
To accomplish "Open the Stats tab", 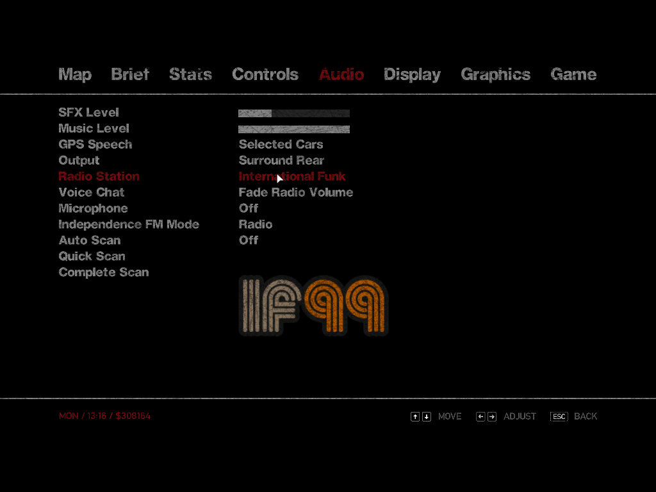I will click(190, 74).
